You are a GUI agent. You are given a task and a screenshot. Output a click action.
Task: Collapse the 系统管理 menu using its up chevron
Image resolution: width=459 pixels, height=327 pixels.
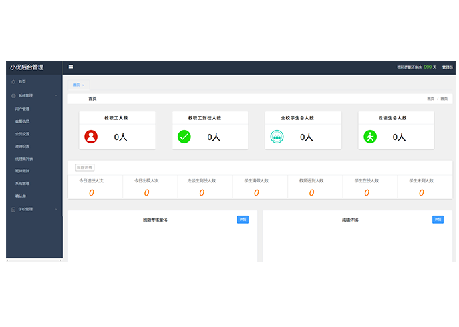(56, 96)
